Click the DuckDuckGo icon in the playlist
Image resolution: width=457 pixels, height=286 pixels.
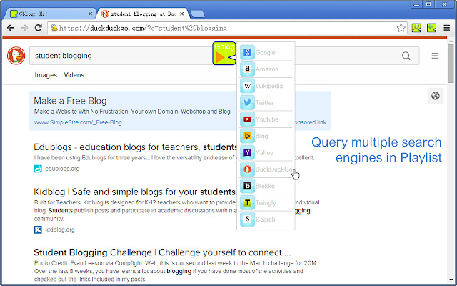click(x=247, y=169)
